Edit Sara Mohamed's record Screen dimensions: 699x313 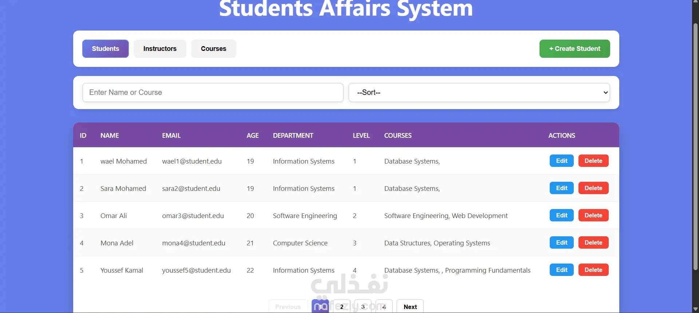click(561, 188)
